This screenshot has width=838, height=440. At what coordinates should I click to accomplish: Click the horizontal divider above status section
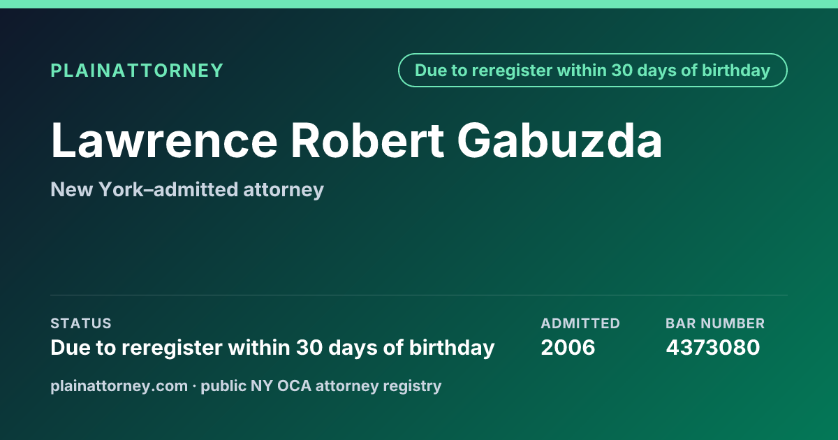(x=419, y=295)
